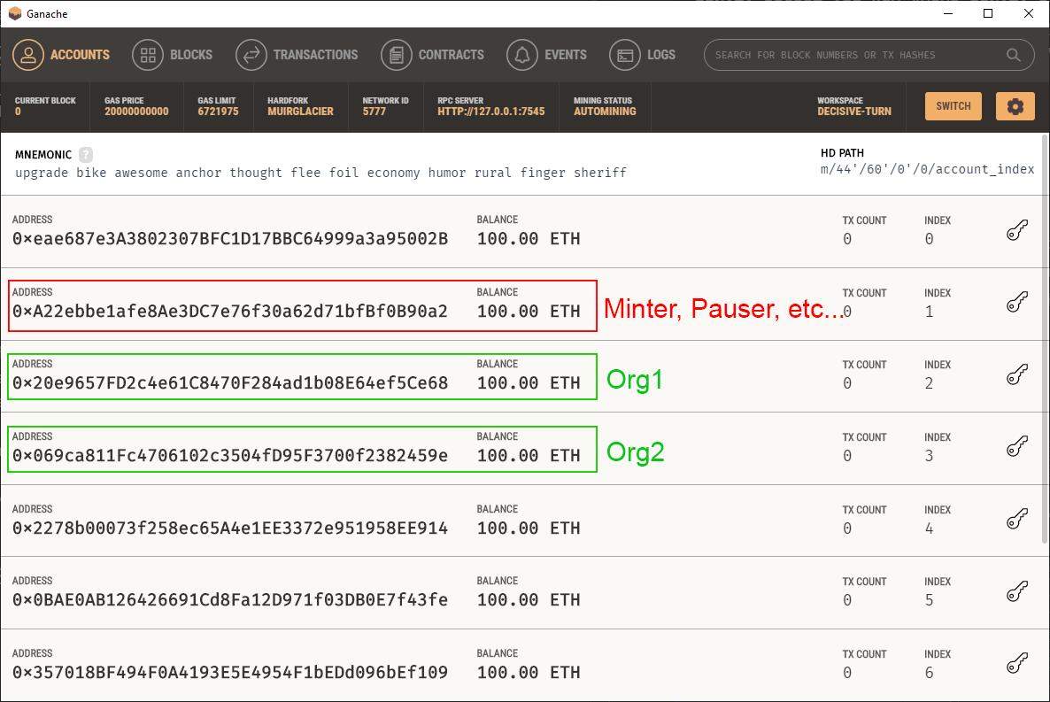Show the private key for account index 4

tap(1017, 519)
